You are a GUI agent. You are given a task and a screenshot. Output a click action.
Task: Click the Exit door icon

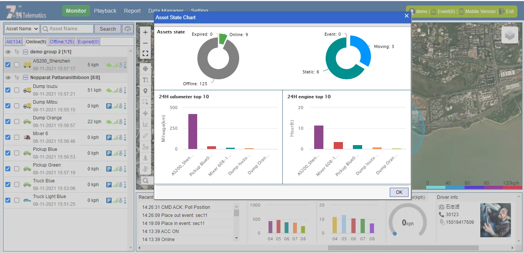[501, 12]
